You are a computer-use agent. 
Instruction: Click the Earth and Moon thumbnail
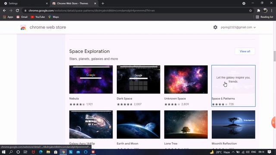[x=138, y=124]
